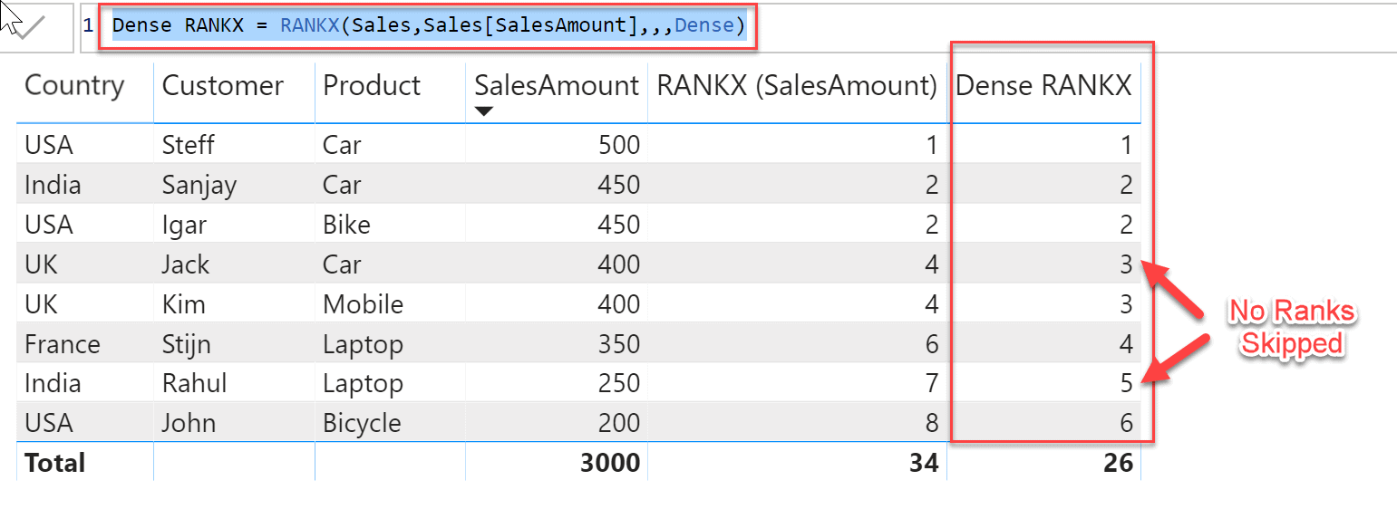1397x509 pixels.
Task: Select the Steff customer cell
Action: click(x=188, y=145)
